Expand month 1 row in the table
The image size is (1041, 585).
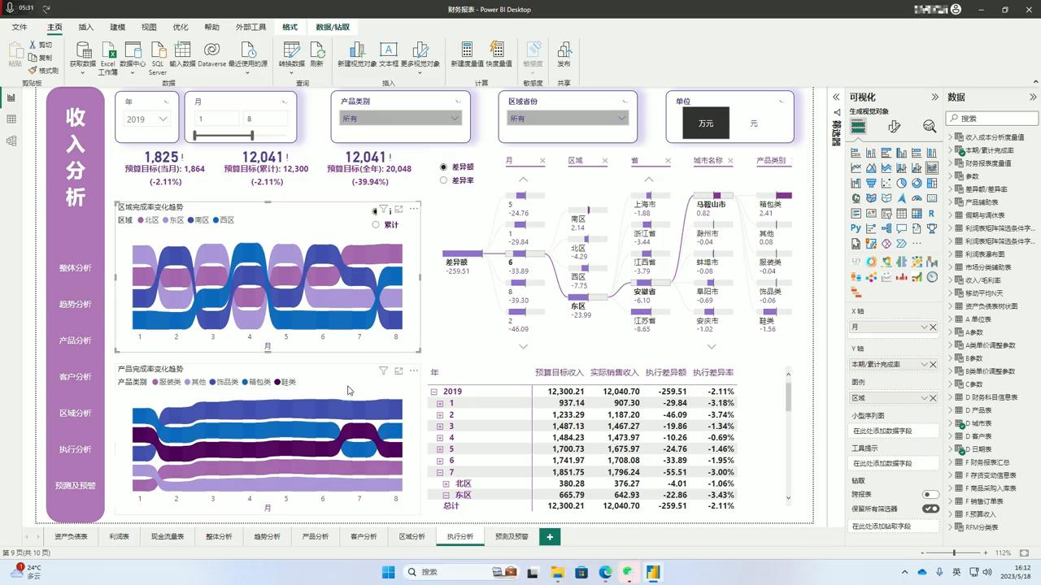[x=440, y=403]
